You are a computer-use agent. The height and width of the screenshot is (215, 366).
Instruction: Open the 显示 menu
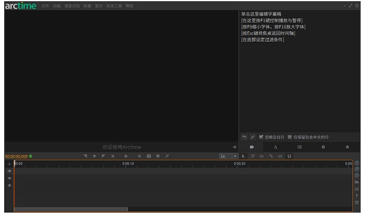(x=99, y=6)
